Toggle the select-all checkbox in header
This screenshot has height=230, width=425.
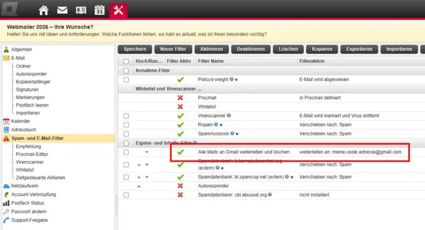(x=126, y=62)
